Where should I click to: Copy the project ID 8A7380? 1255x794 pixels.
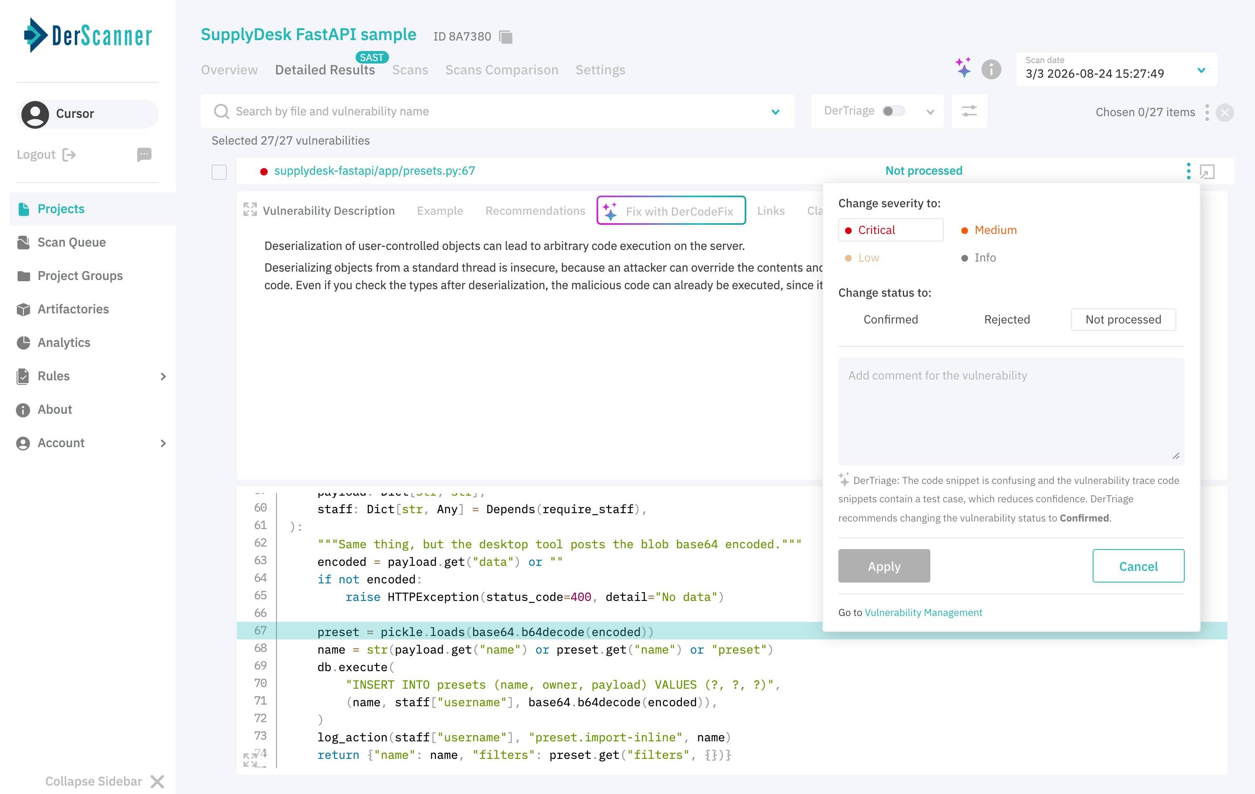coord(505,36)
